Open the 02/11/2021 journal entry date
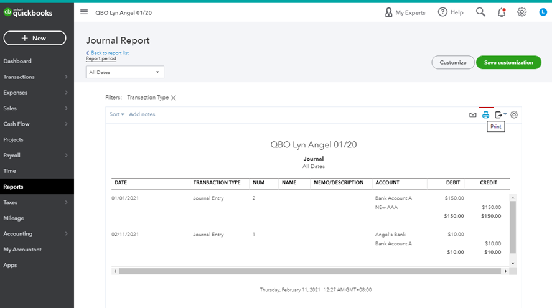The width and height of the screenshot is (552, 308). tap(125, 235)
